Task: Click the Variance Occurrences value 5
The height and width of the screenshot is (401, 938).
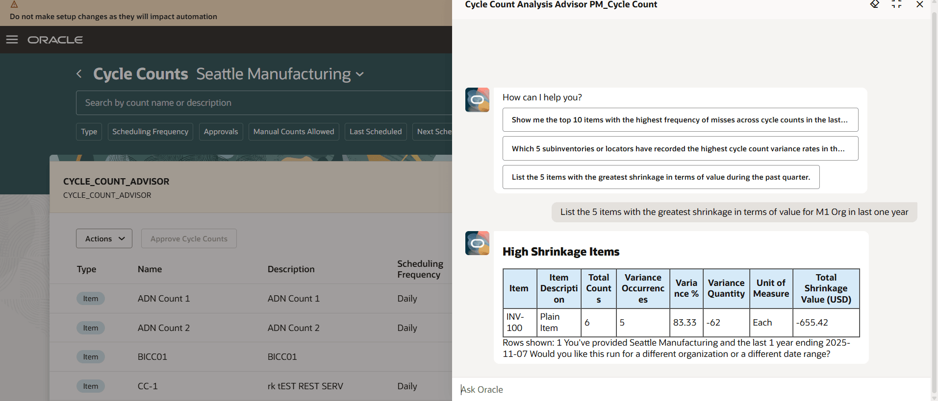Action: tap(622, 323)
